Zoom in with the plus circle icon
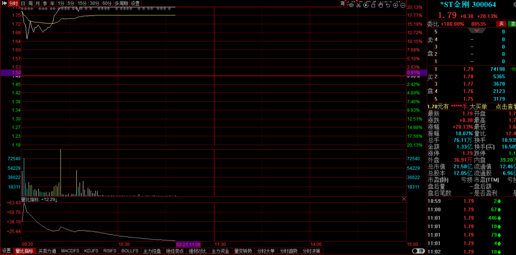The height and width of the screenshot is (255, 516). (395, 5)
